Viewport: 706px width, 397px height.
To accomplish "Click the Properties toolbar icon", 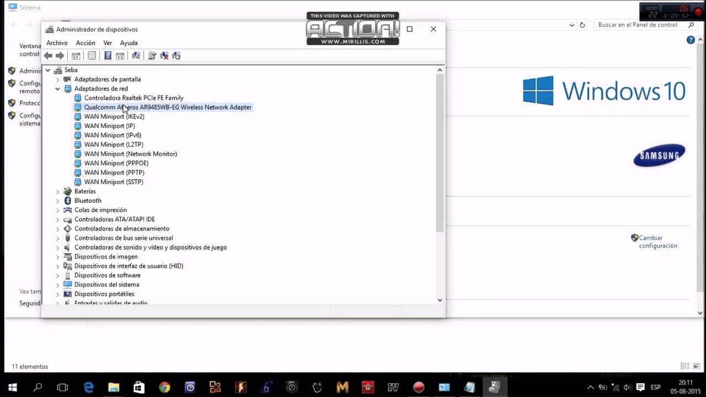I will tap(92, 56).
